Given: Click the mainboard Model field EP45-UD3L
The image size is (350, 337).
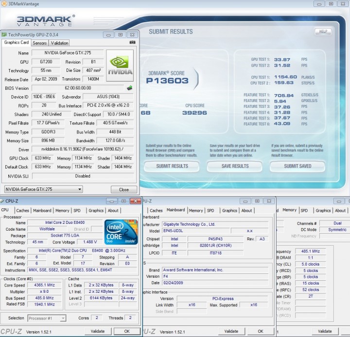Looking at the screenshot, I should [x=195, y=231].
